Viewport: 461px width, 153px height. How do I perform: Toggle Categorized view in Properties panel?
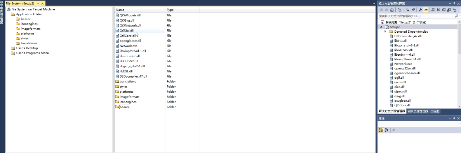pyautogui.click(x=381, y=130)
